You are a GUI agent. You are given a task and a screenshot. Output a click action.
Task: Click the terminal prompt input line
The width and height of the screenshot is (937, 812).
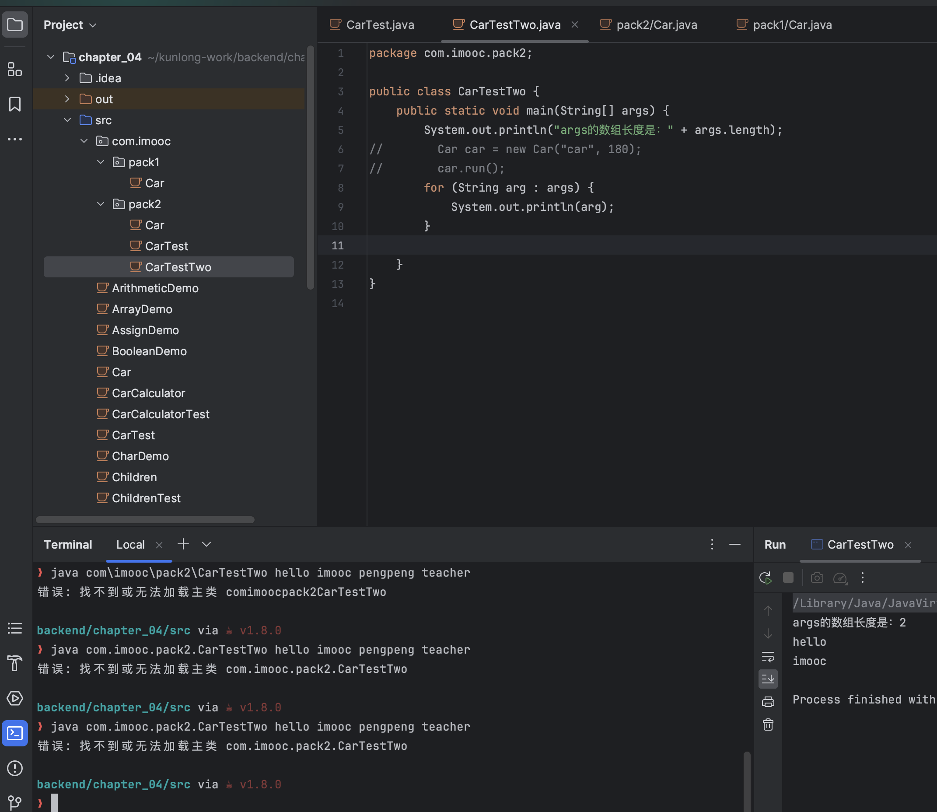coord(390,803)
